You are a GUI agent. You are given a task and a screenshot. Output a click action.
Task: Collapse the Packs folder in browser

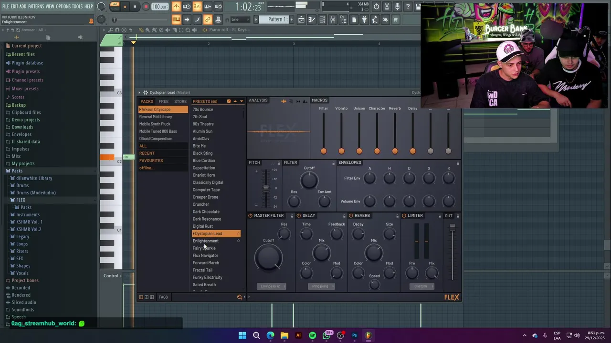coord(17,171)
